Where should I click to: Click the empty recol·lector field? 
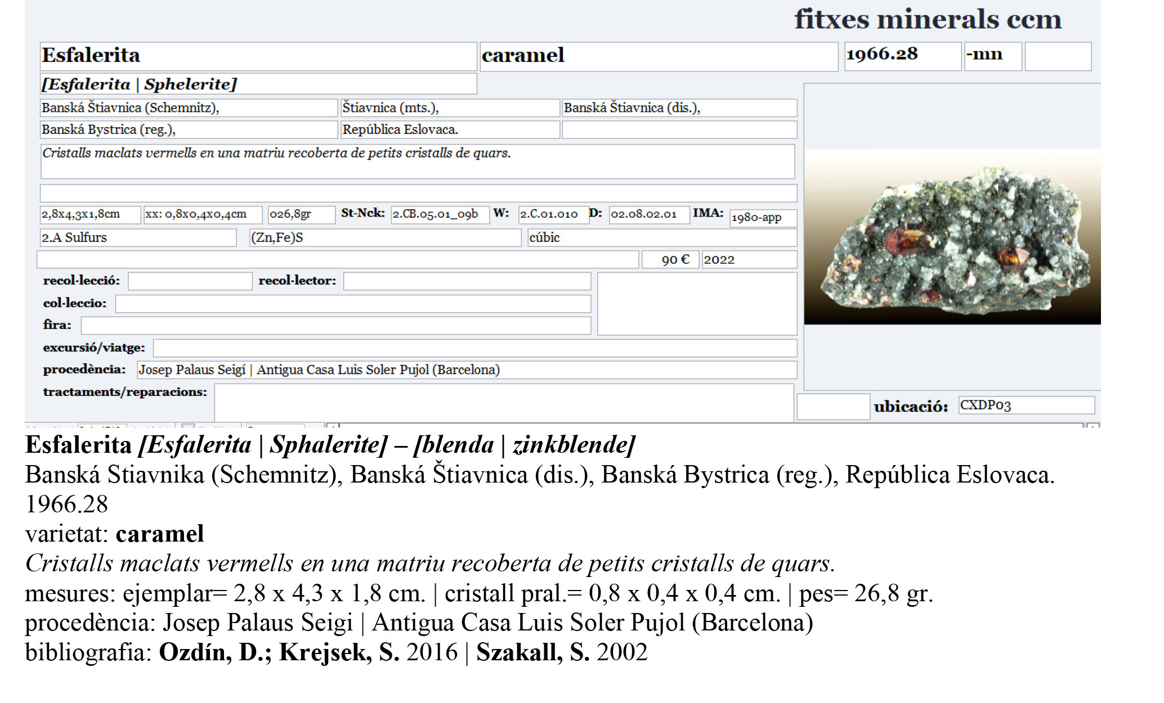467,281
